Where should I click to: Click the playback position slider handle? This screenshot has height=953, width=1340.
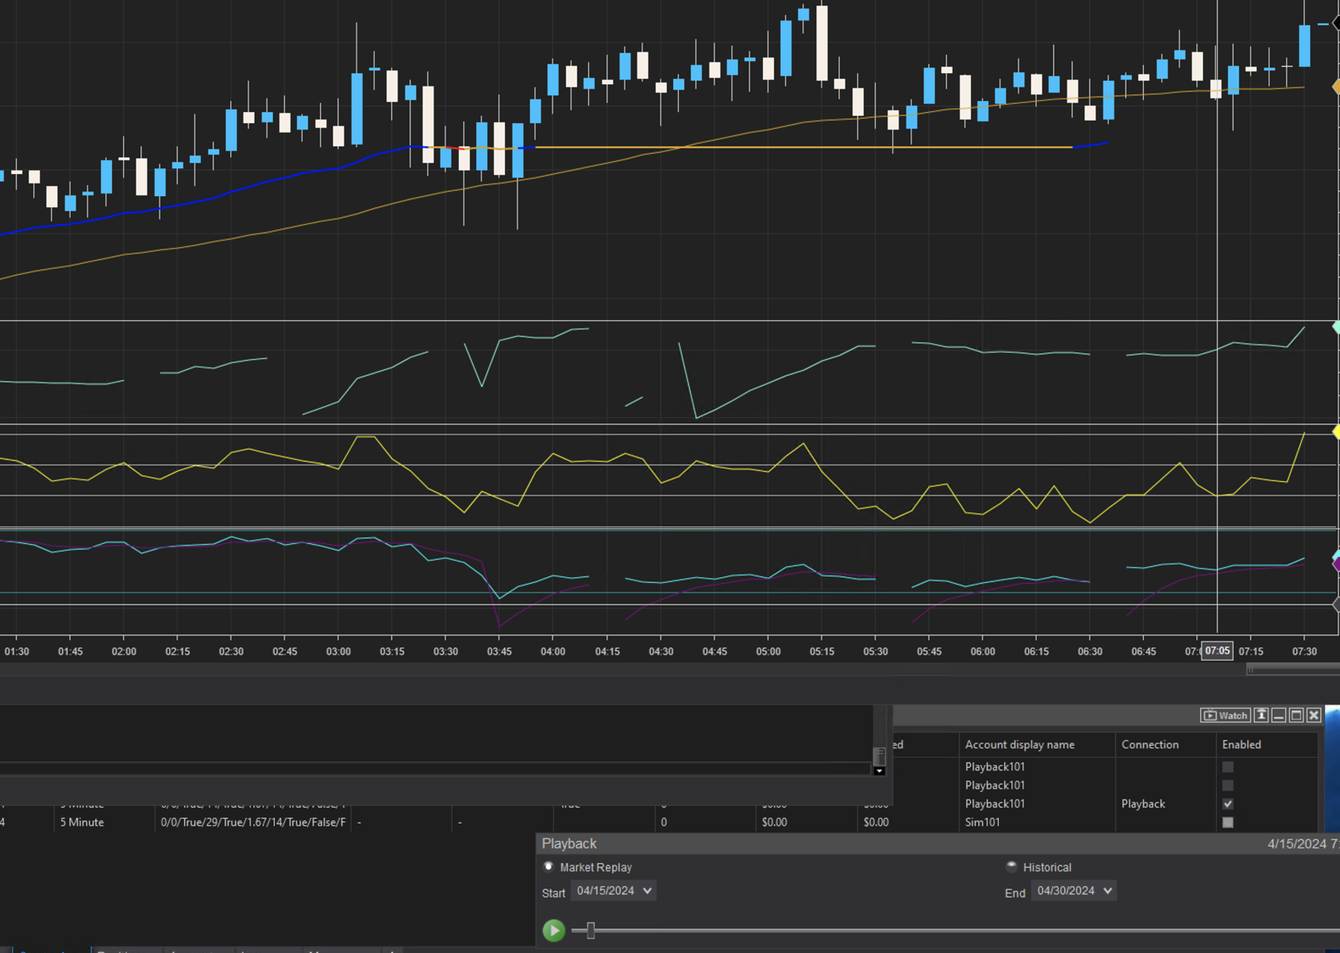[x=591, y=931]
